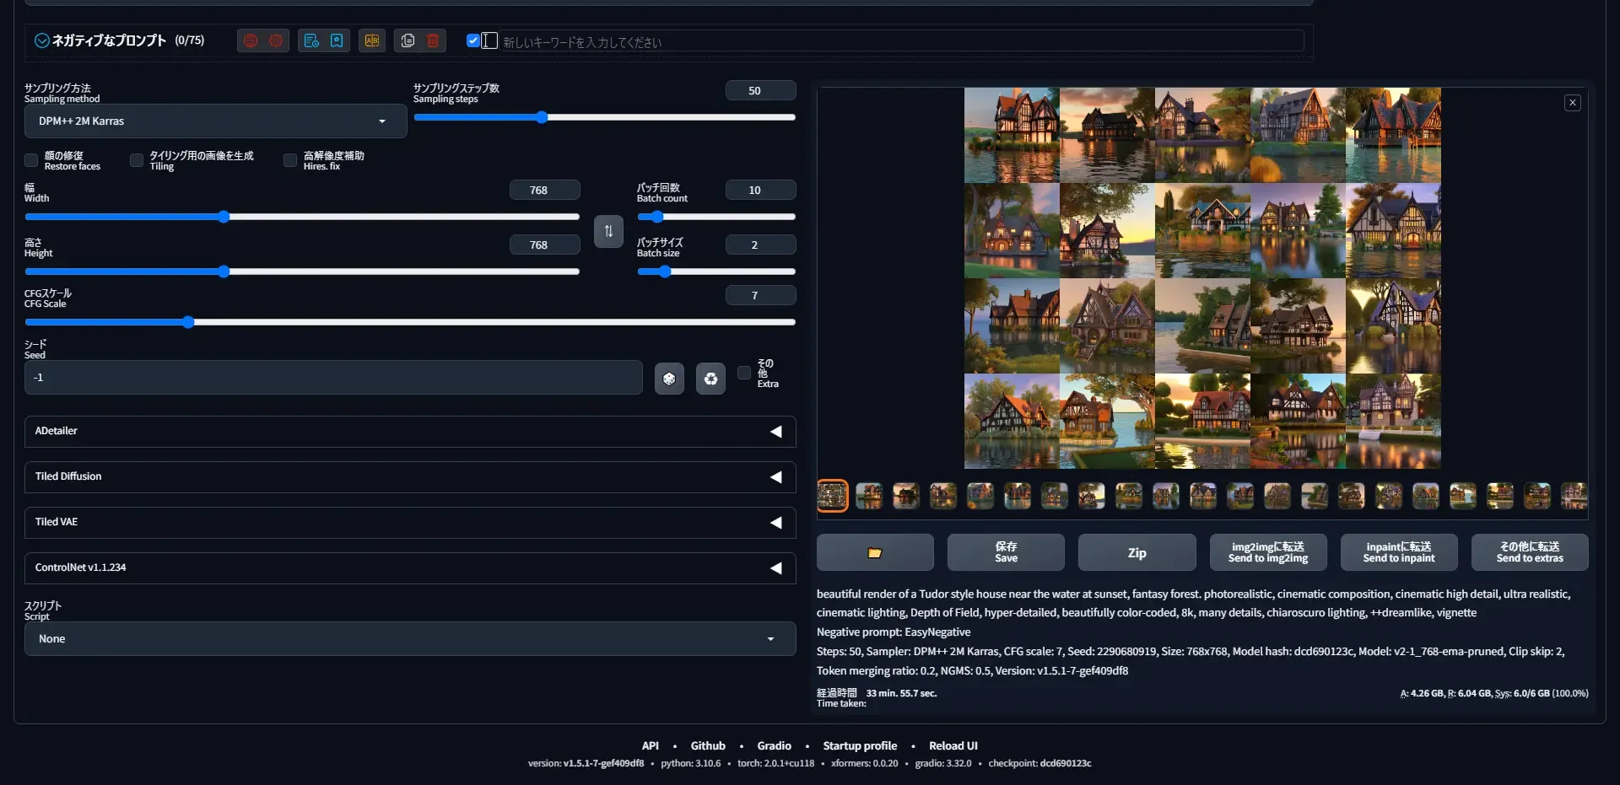Image resolution: width=1620 pixels, height=785 pixels.
Task: Click the dice icon to randomize seed
Action: 669,379
